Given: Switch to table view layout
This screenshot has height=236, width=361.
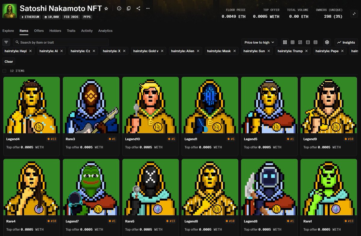Looking at the screenshot, I should (315, 42).
